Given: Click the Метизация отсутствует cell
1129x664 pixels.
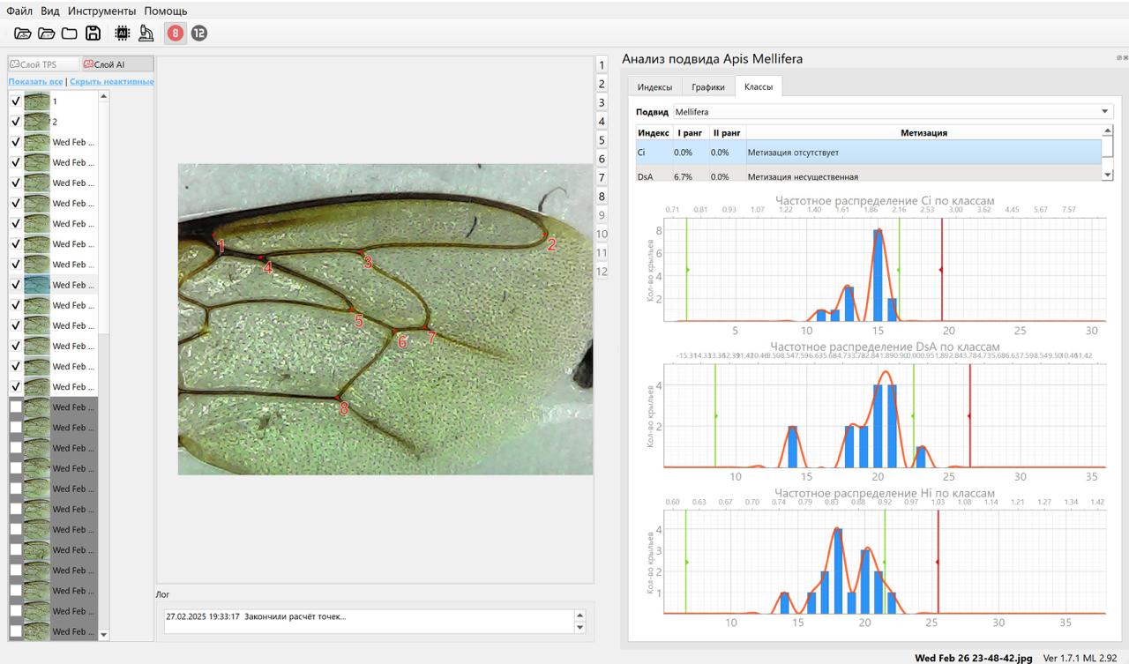Looking at the screenshot, I should [x=923, y=153].
